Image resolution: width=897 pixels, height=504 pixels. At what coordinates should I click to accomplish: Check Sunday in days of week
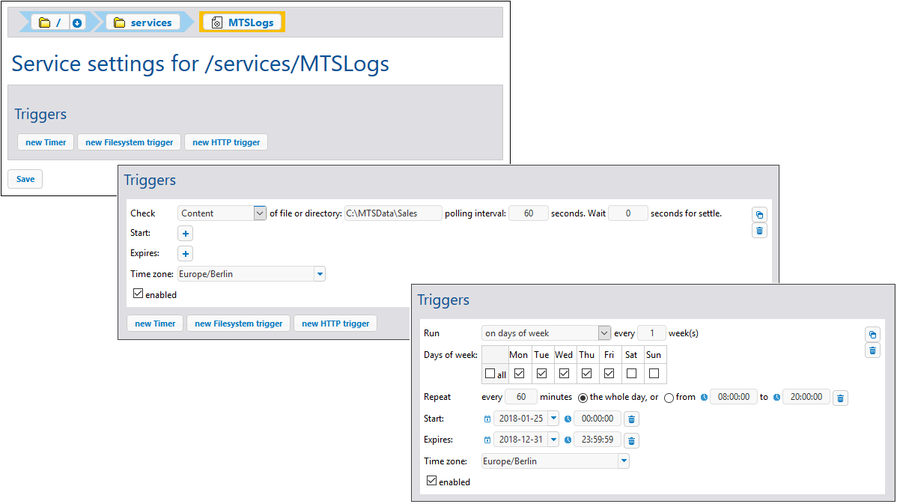pos(654,374)
